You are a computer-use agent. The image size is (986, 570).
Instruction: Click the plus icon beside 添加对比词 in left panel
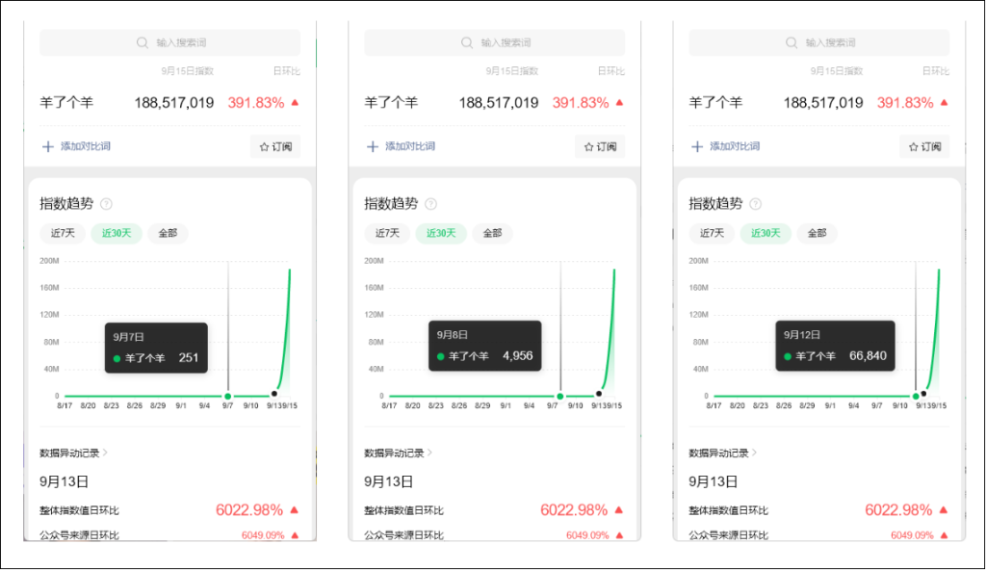tap(48, 146)
